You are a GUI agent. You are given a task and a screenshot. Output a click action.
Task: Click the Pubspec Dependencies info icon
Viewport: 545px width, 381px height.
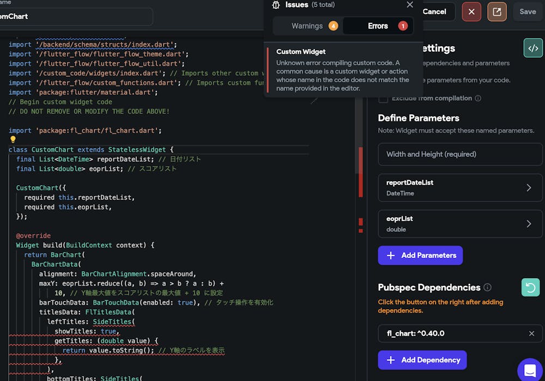click(x=487, y=287)
